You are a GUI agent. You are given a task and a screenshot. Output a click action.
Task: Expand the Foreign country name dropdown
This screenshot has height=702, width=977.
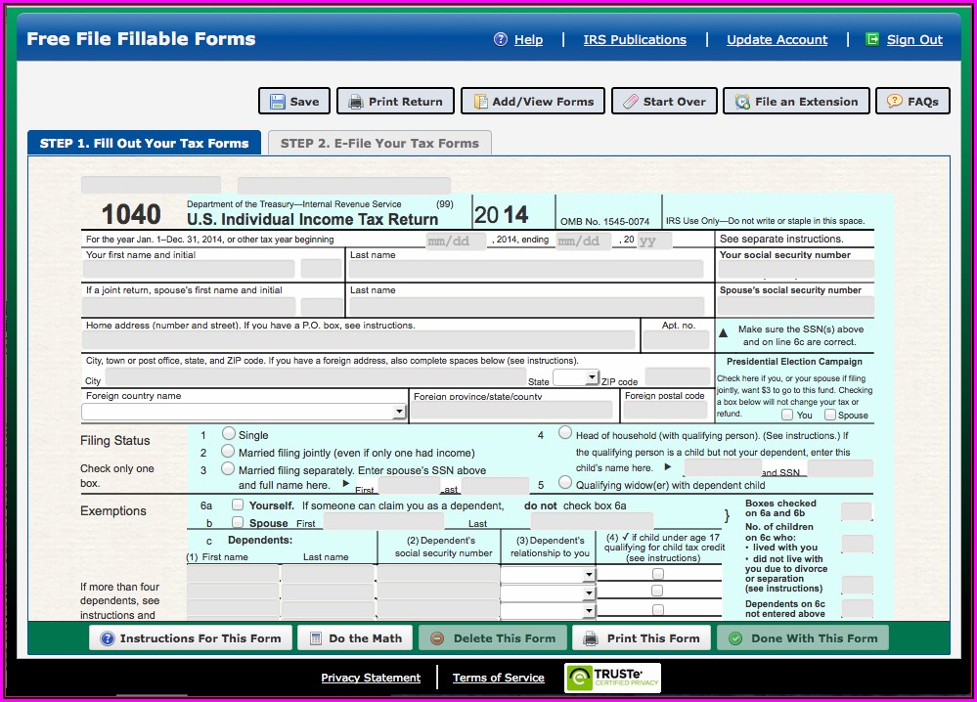(398, 413)
